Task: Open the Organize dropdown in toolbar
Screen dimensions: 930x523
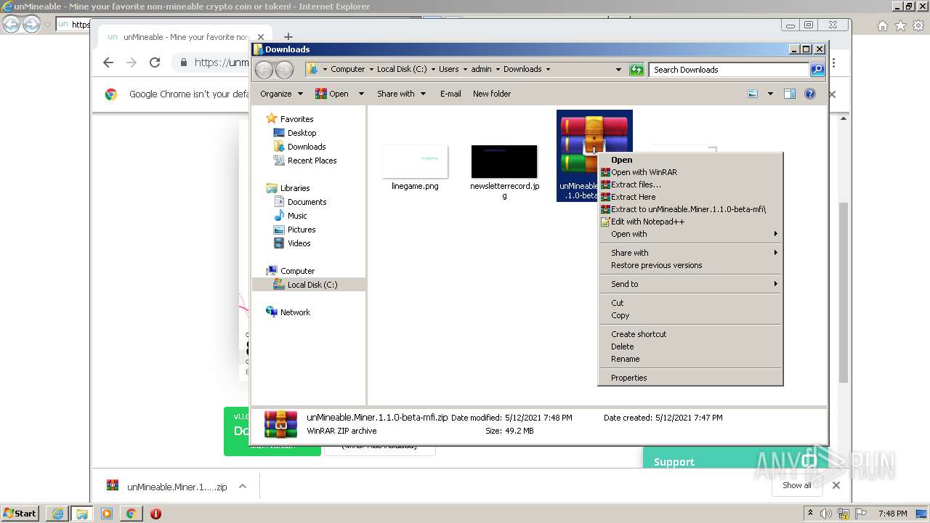Action: [x=280, y=94]
